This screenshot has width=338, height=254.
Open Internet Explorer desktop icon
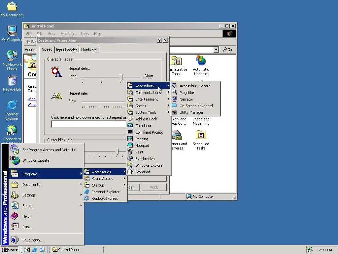tap(12, 110)
